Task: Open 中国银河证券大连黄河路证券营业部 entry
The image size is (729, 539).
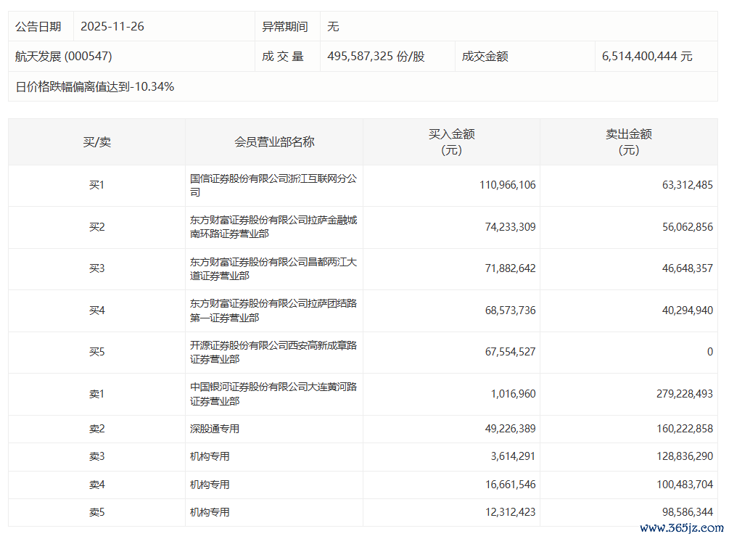Action: coord(273,393)
